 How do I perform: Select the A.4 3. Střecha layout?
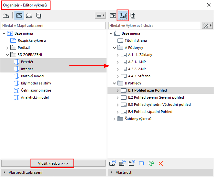tap(139, 76)
